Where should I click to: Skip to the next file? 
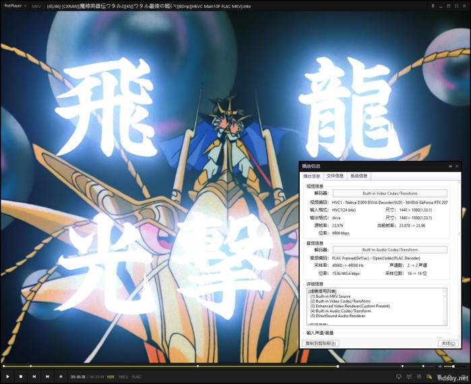[47, 377]
